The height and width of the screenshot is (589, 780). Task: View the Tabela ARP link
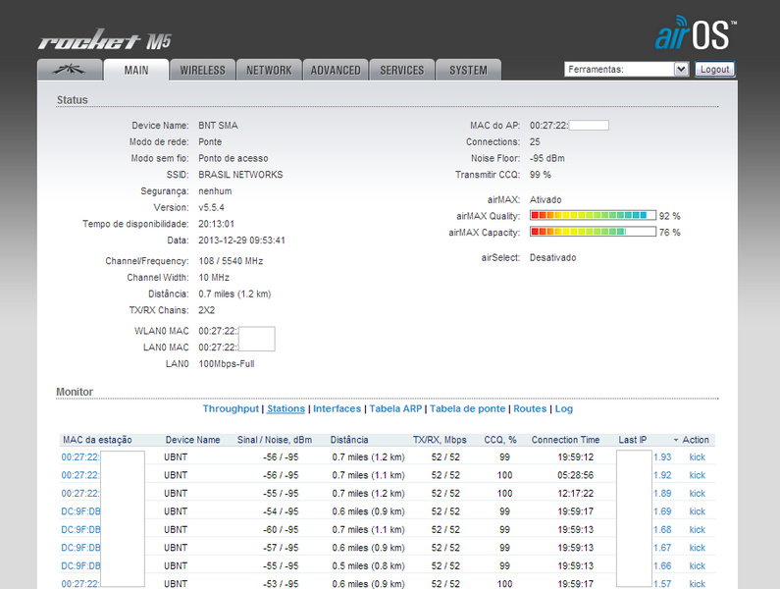[395, 408]
